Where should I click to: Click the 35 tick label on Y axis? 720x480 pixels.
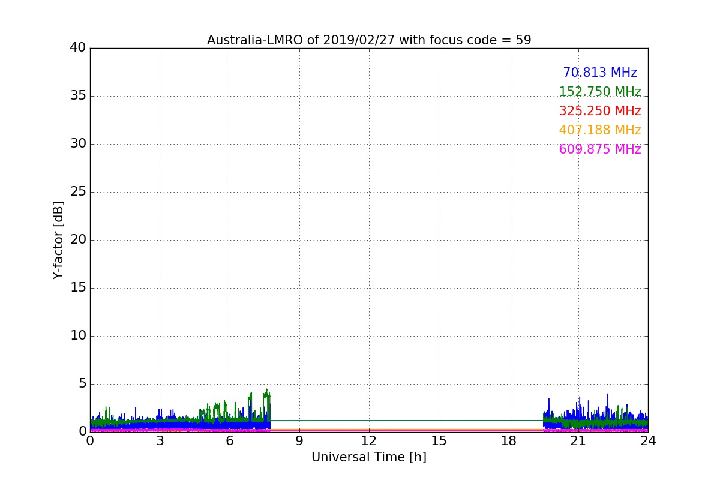pos(78,96)
